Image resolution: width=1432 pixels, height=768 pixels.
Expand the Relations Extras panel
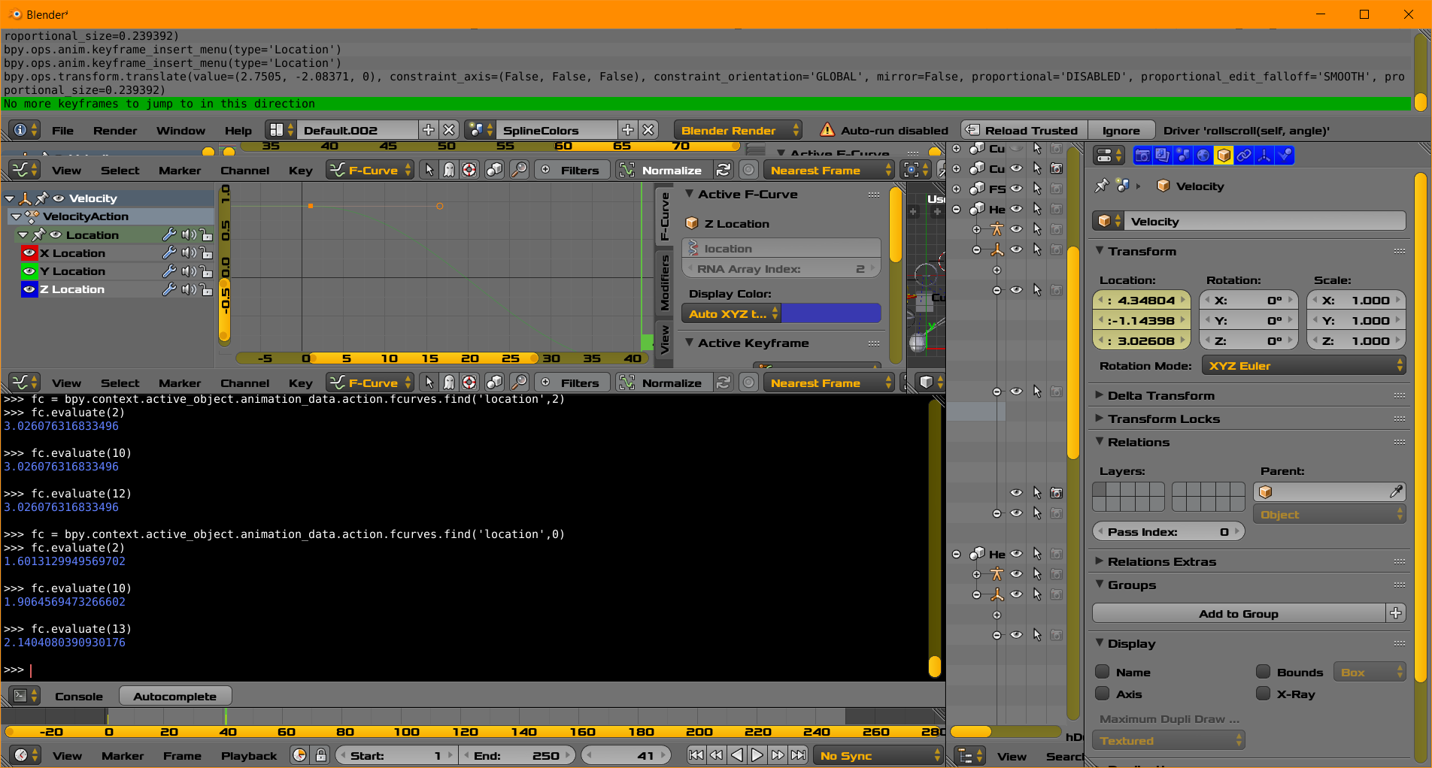(1100, 561)
